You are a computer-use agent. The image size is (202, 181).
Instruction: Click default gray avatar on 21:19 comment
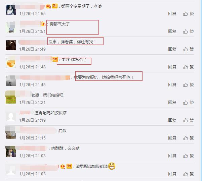[x=11, y=116]
